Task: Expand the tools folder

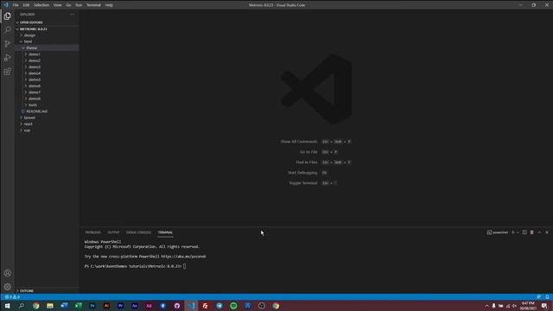Action: click(x=47, y=105)
